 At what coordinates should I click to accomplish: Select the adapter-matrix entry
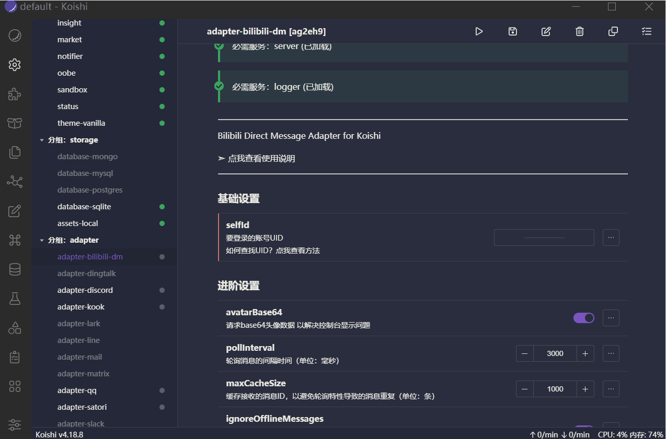(104, 374)
